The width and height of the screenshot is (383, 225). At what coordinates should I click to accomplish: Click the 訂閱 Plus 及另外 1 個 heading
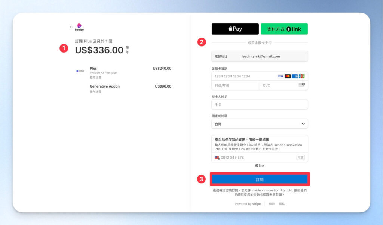tap(94, 41)
